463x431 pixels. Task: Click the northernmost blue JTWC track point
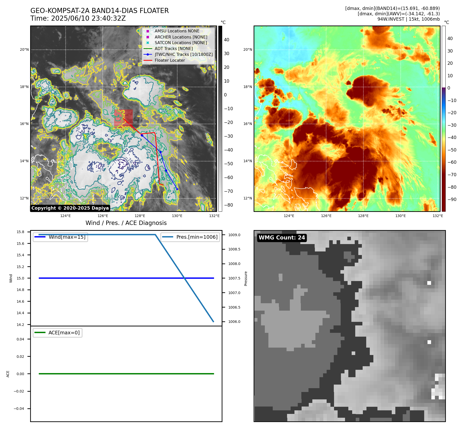(x=142, y=135)
